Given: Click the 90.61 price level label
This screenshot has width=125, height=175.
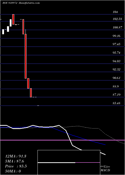Looking at the screenshot, I should 116,78.
